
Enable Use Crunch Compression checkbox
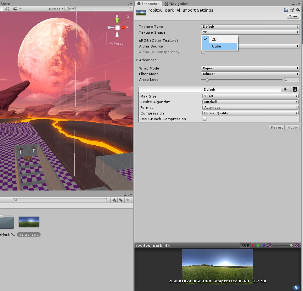pos(205,119)
